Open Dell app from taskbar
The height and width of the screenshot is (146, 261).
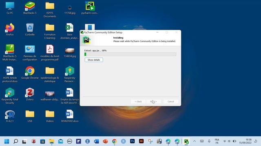coord(70,141)
